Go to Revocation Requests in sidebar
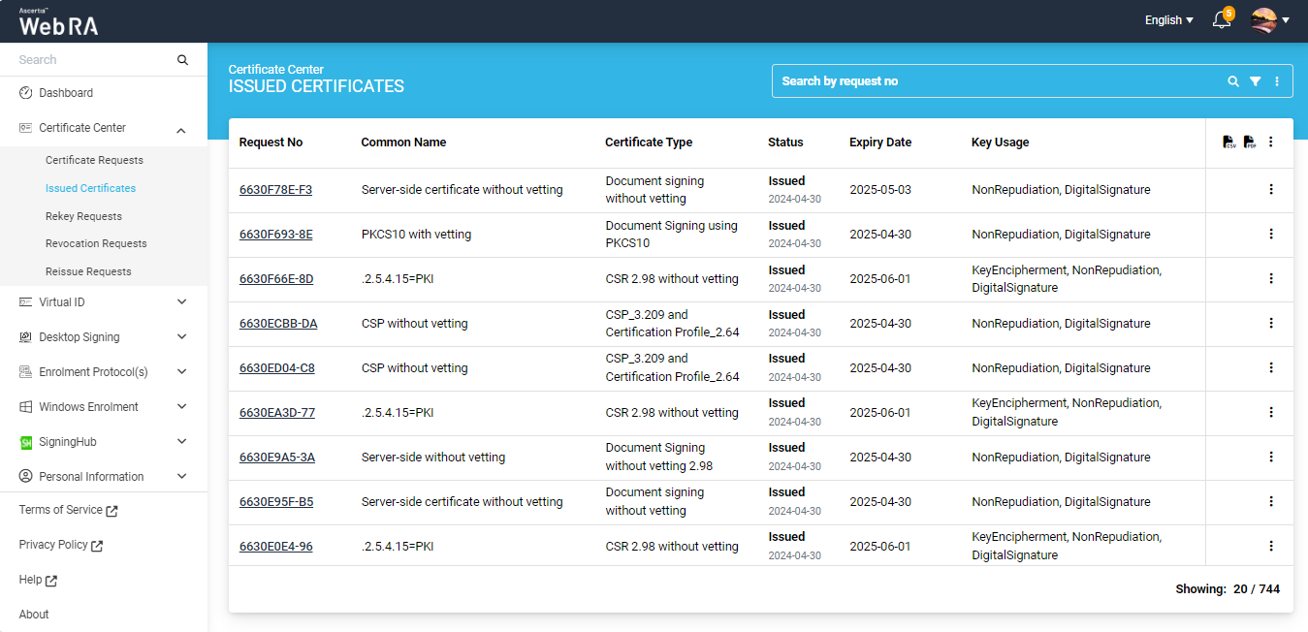This screenshot has width=1308, height=632. pos(96,244)
